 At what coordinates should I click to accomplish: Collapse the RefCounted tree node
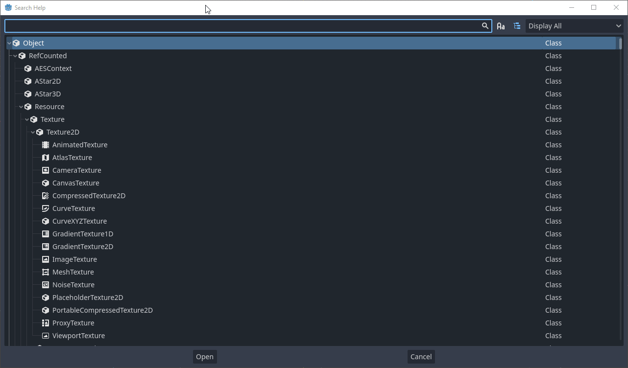15,56
